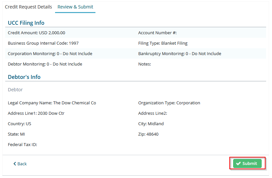Click the Debtor Monitoring value
Image resolution: width=272 pixels, height=178 pixels.
pos(64,64)
